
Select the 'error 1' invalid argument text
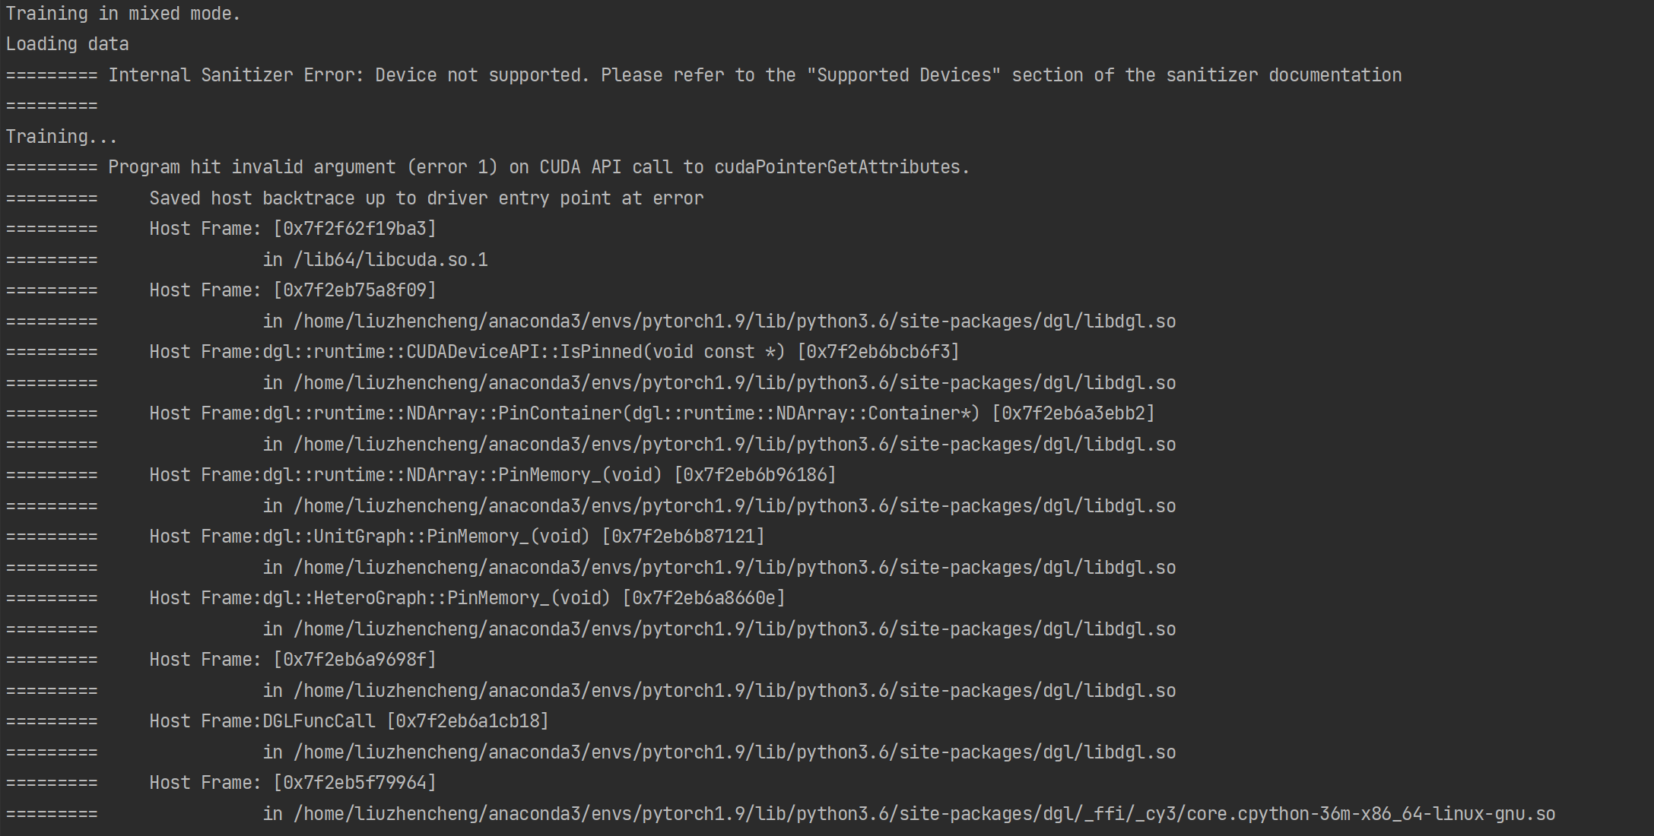(447, 166)
